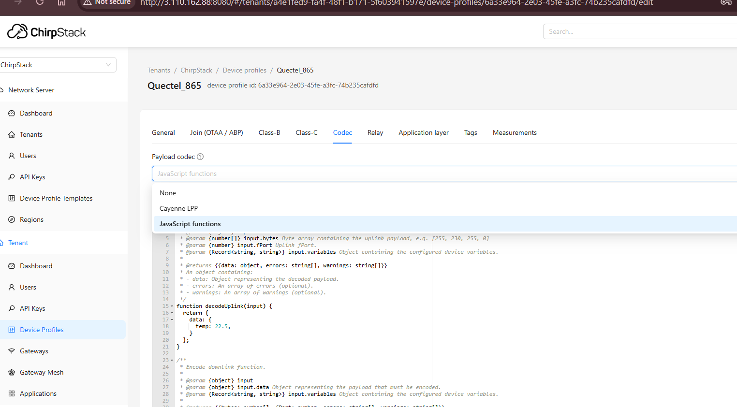Collapse the decodeUplink function fold arrow
The image size is (737, 407).
tap(172, 306)
